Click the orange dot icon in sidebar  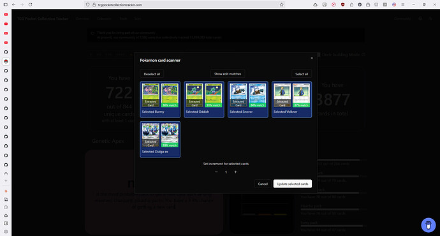[x=6, y=191]
